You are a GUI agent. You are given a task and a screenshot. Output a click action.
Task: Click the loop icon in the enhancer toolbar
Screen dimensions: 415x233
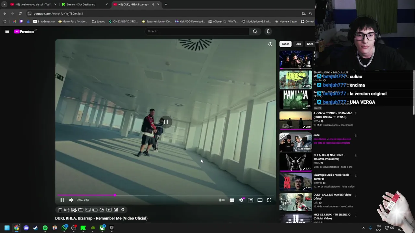tap(60, 210)
